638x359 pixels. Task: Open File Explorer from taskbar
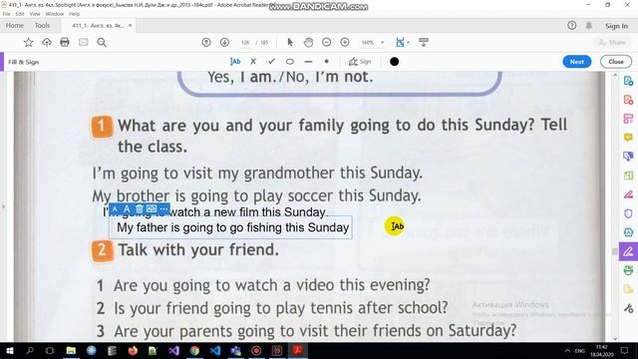click(71, 350)
